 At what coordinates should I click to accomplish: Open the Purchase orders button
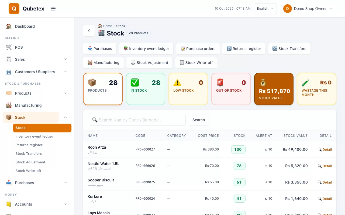click(198, 49)
